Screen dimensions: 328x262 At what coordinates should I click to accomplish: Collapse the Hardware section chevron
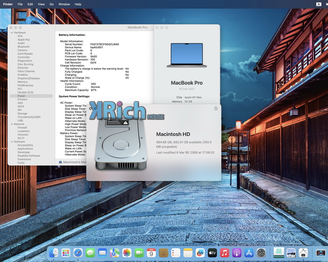click(x=12, y=33)
